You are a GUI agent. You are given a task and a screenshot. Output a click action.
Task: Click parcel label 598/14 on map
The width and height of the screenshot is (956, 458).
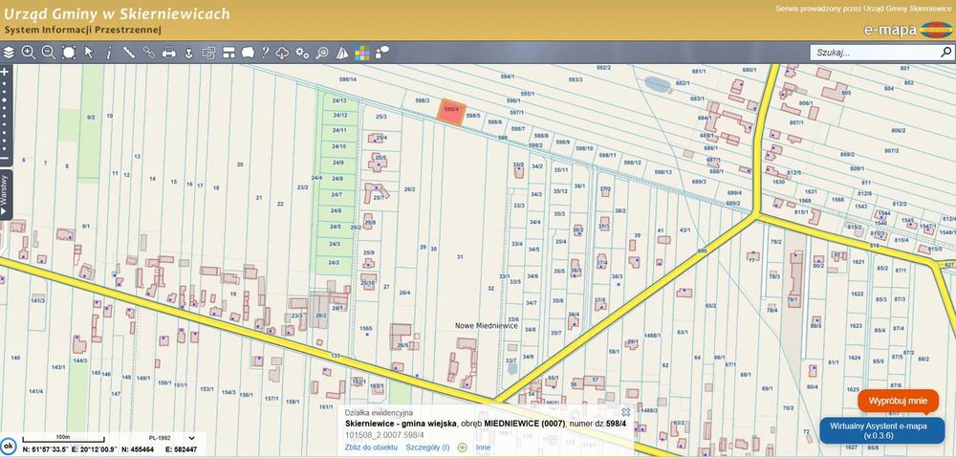pyautogui.click(x=348, y=79)
